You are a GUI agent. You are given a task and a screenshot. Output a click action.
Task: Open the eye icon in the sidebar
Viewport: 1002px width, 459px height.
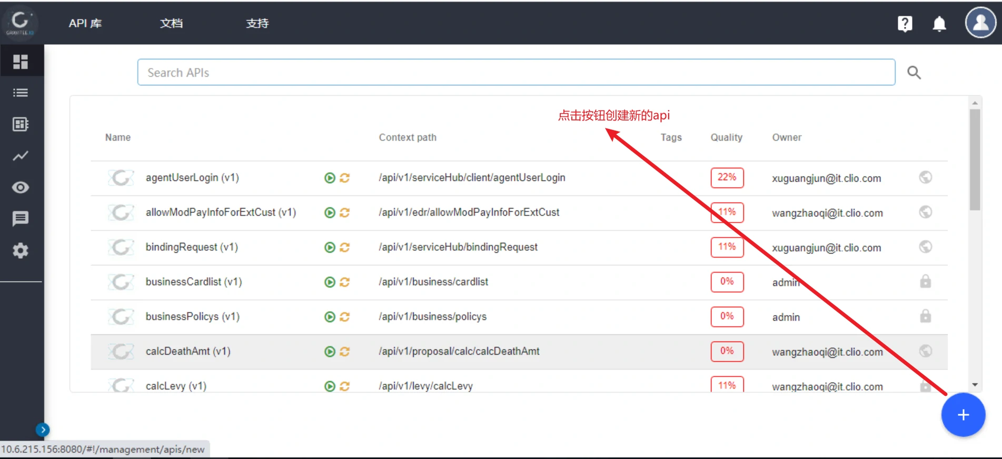[21, 187]
